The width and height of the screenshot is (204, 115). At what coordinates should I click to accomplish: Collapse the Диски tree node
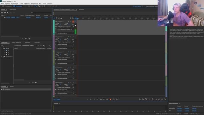click(2, 48)
